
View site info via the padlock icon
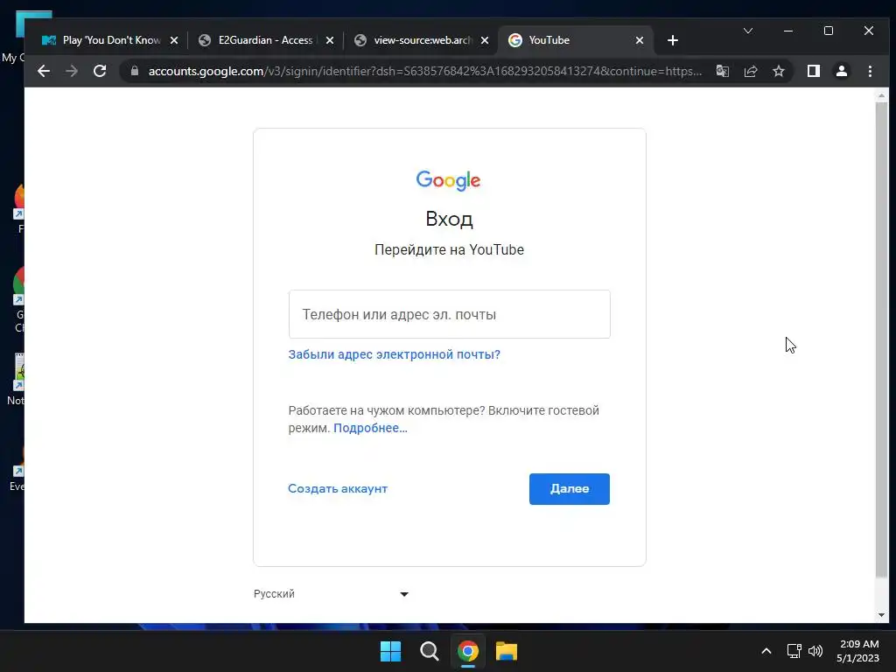click(x=135, y=71)
